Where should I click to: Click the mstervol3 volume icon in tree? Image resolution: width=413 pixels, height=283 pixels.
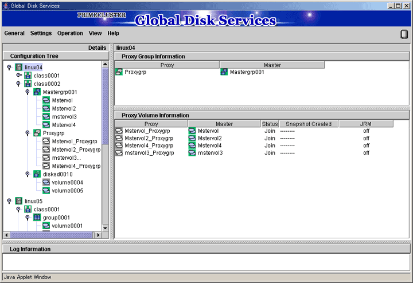[46, 116]
